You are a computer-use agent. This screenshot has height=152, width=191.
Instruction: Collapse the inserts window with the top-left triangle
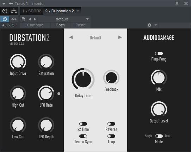click(4, 4)
